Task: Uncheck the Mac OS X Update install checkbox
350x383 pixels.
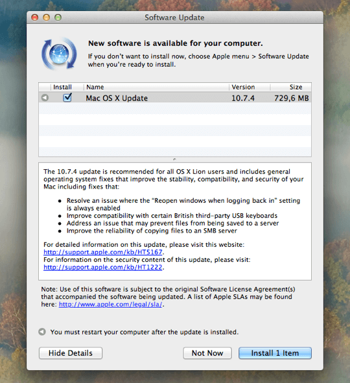Action: pos(67,97)
